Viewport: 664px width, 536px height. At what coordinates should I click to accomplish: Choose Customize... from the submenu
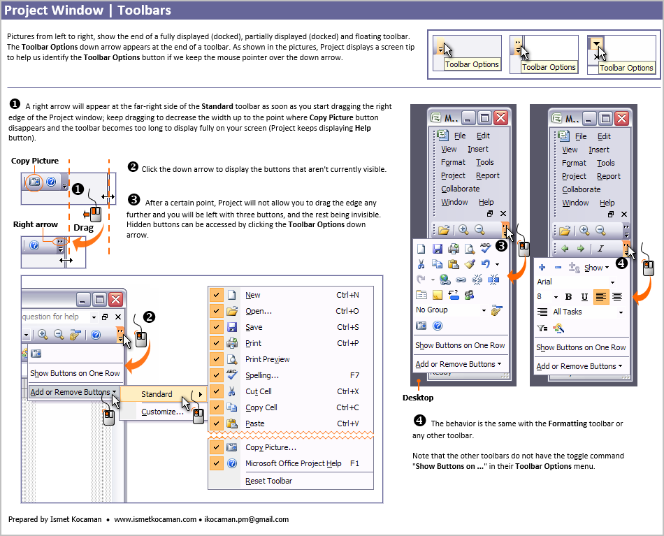(x=162, y=412)
